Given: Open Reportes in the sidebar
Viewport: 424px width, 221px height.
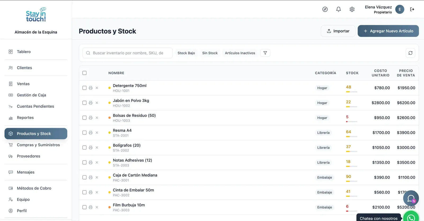Looking at the screenshot, I should pyautogui.click(x=36, y=118).
